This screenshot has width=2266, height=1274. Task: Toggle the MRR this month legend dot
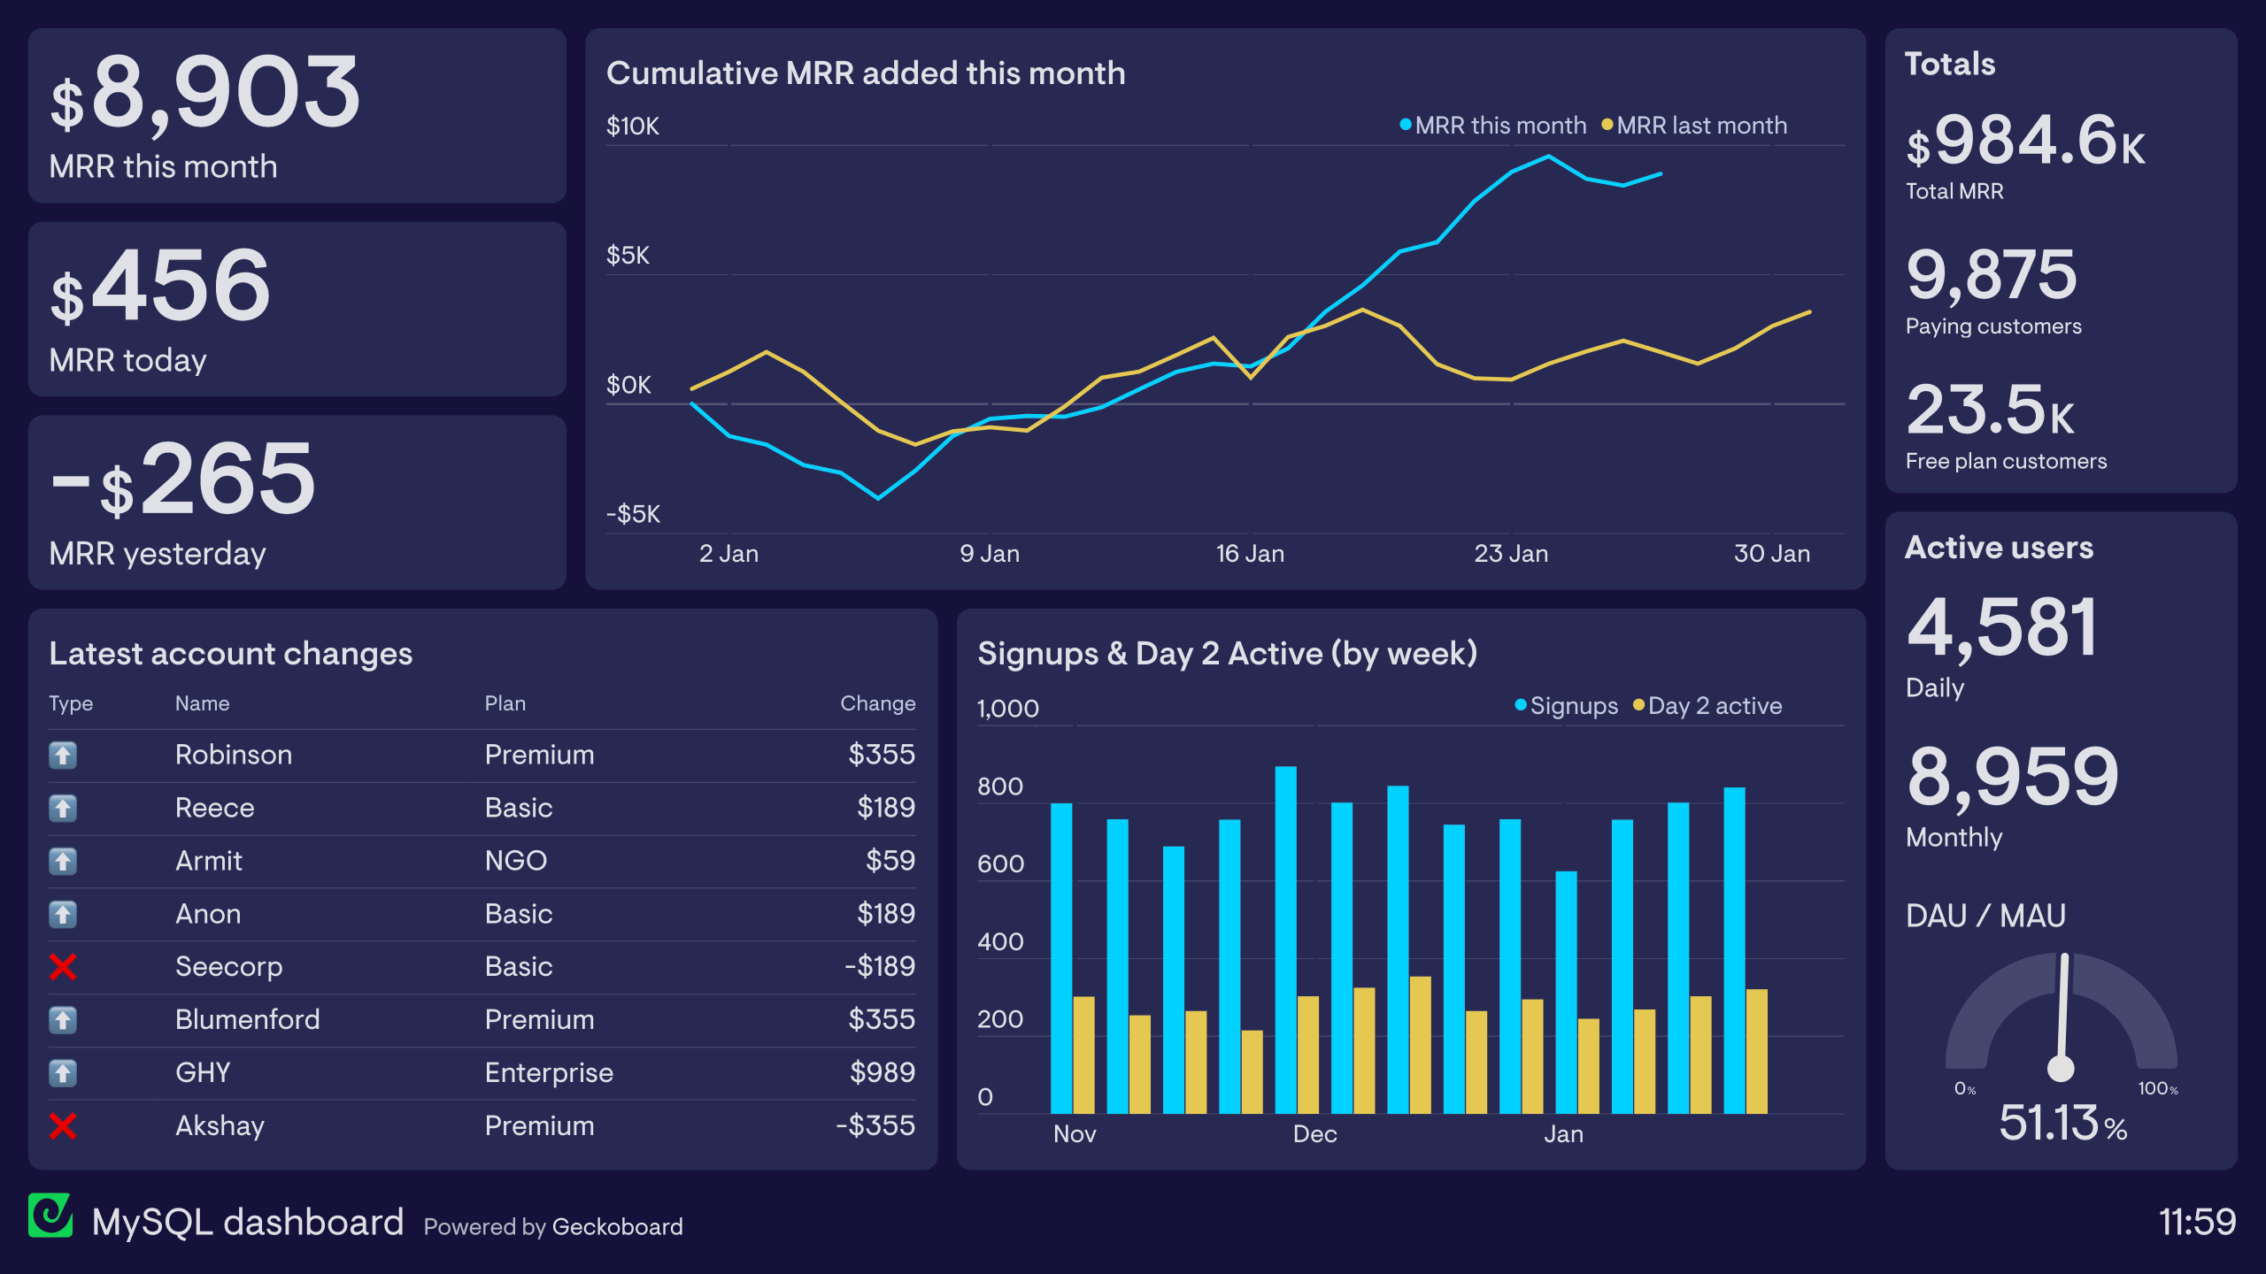click(1406, 125)
